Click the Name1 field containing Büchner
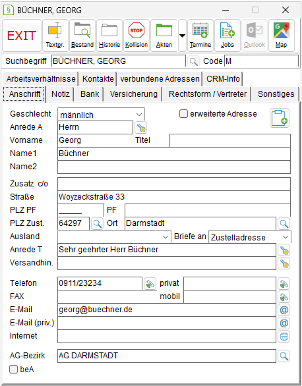Viewport: 302px width, 386px height. pyautogui.click(x=174, y=153)
